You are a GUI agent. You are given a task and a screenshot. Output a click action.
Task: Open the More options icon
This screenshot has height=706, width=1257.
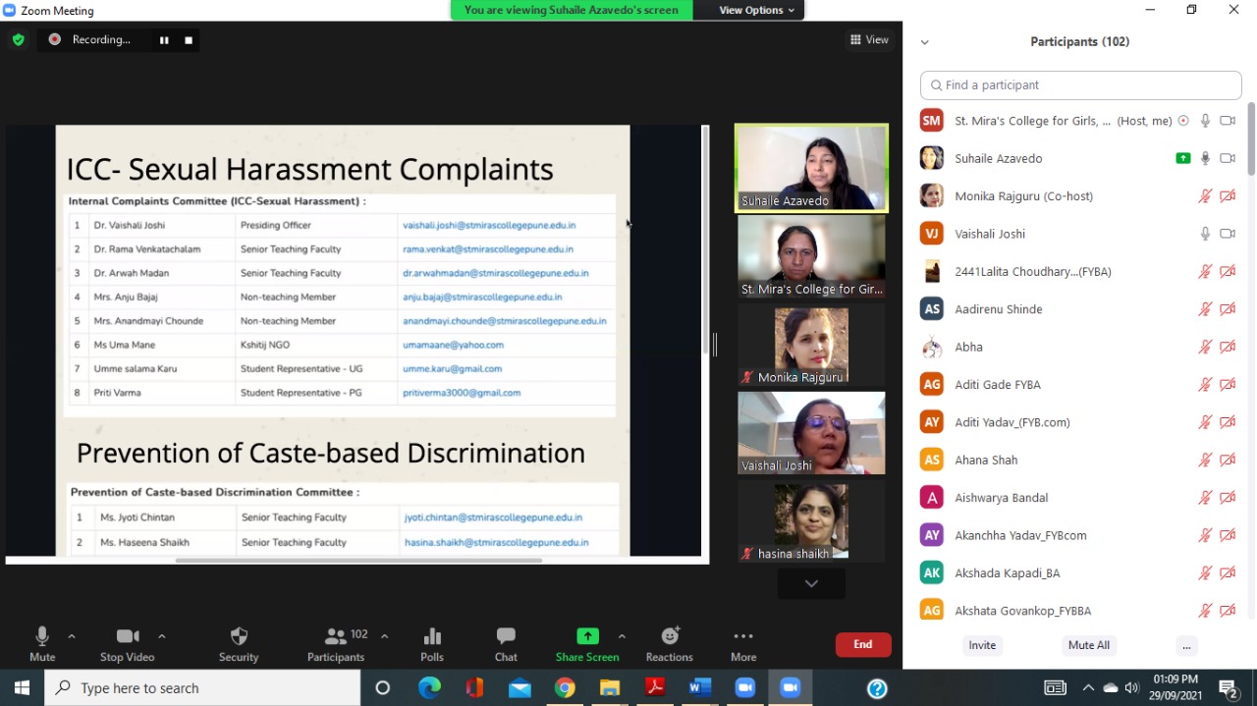click(742, 636)
